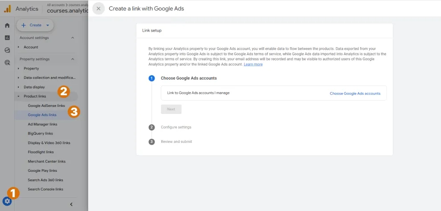Collapse the admin sidebar with the chevron

[x=71, y=204]
